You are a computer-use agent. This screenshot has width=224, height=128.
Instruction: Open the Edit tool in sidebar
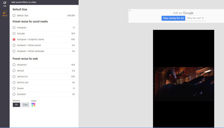click(x=5, y=4)
